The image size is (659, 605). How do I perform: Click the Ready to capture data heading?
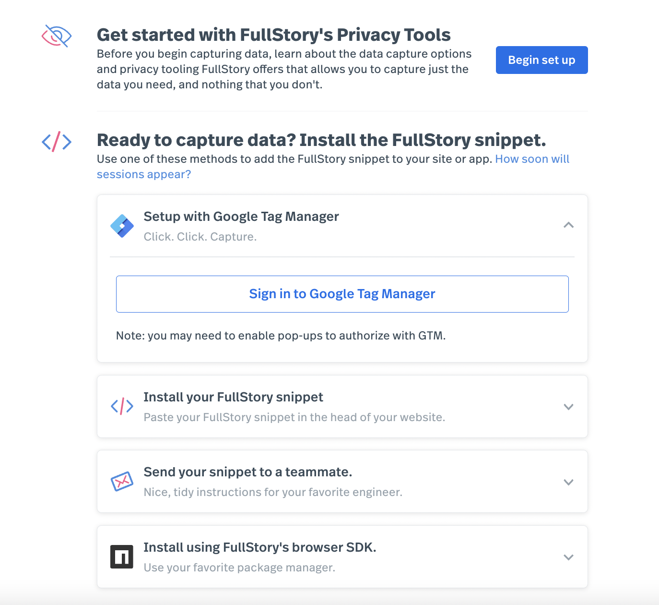pyautogui.click(x=321, y=140)
